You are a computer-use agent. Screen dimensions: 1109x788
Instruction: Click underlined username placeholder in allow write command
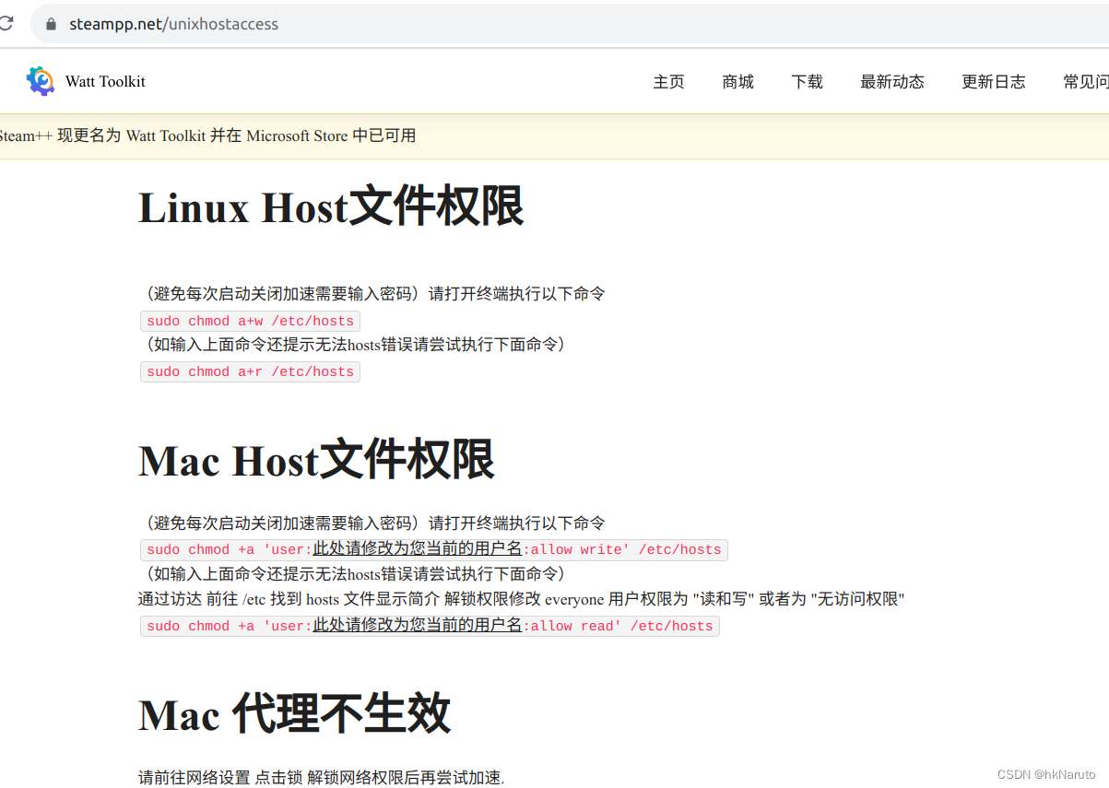418,549
